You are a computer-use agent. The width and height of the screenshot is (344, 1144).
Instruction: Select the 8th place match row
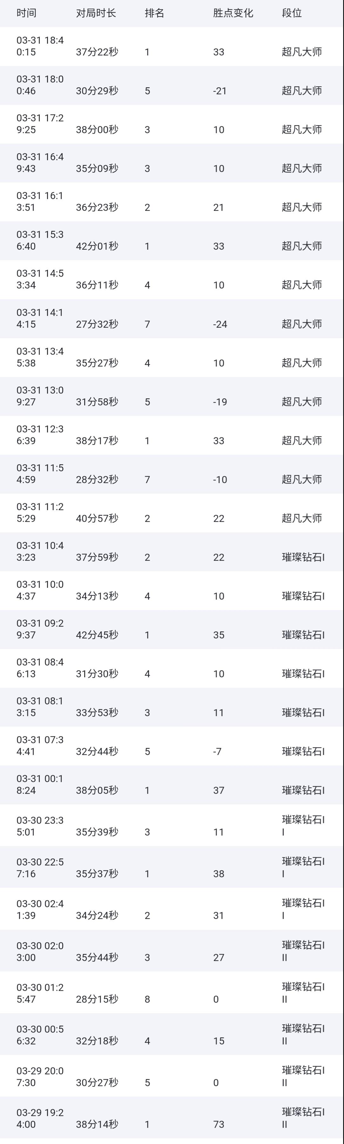tap(172, 992)
